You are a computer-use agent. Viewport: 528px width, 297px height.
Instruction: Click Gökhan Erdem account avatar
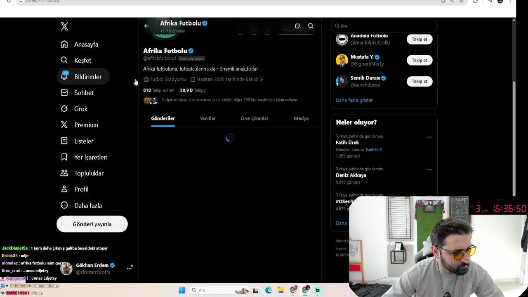tap(66, 269)
